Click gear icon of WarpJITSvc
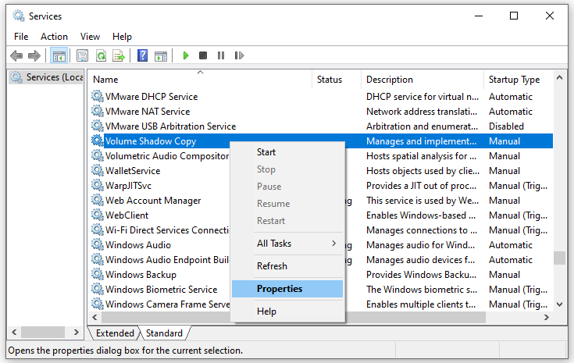574x363 pixels. point(98,185)
